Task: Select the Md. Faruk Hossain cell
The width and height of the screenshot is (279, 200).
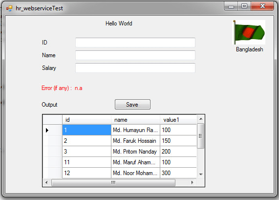Action: [135, 141]
